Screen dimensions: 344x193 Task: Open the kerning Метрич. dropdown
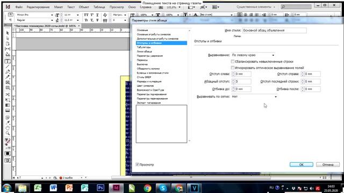[x=125, y=15]
